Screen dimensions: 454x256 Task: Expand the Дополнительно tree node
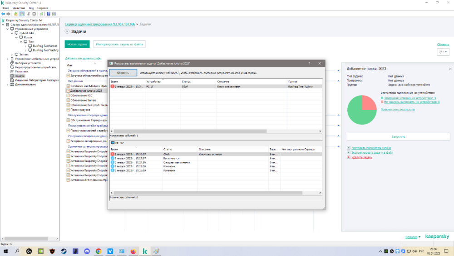click(x=7, y=84)
